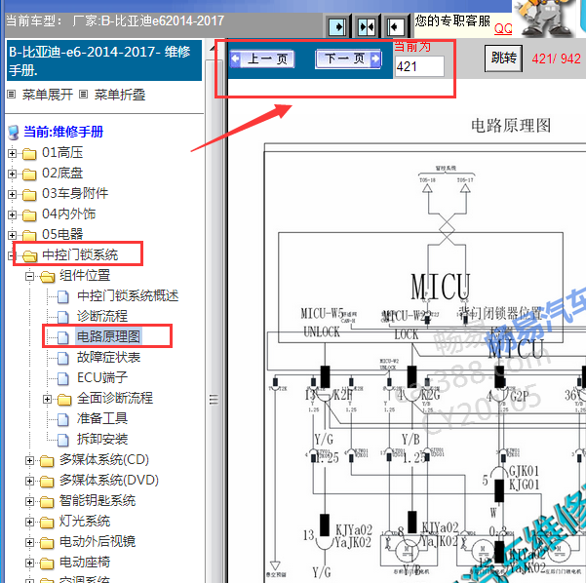
Task: Expand the 电动座椅 folder
Action: (29, 563)
